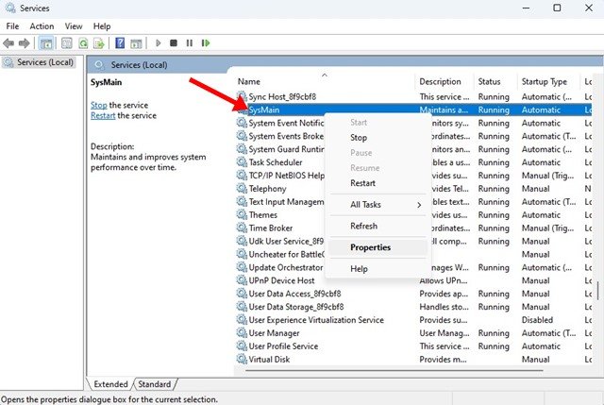Click the gear icon beside Themes
This screenshot has width=604, height=405.
tap(242, 214)
